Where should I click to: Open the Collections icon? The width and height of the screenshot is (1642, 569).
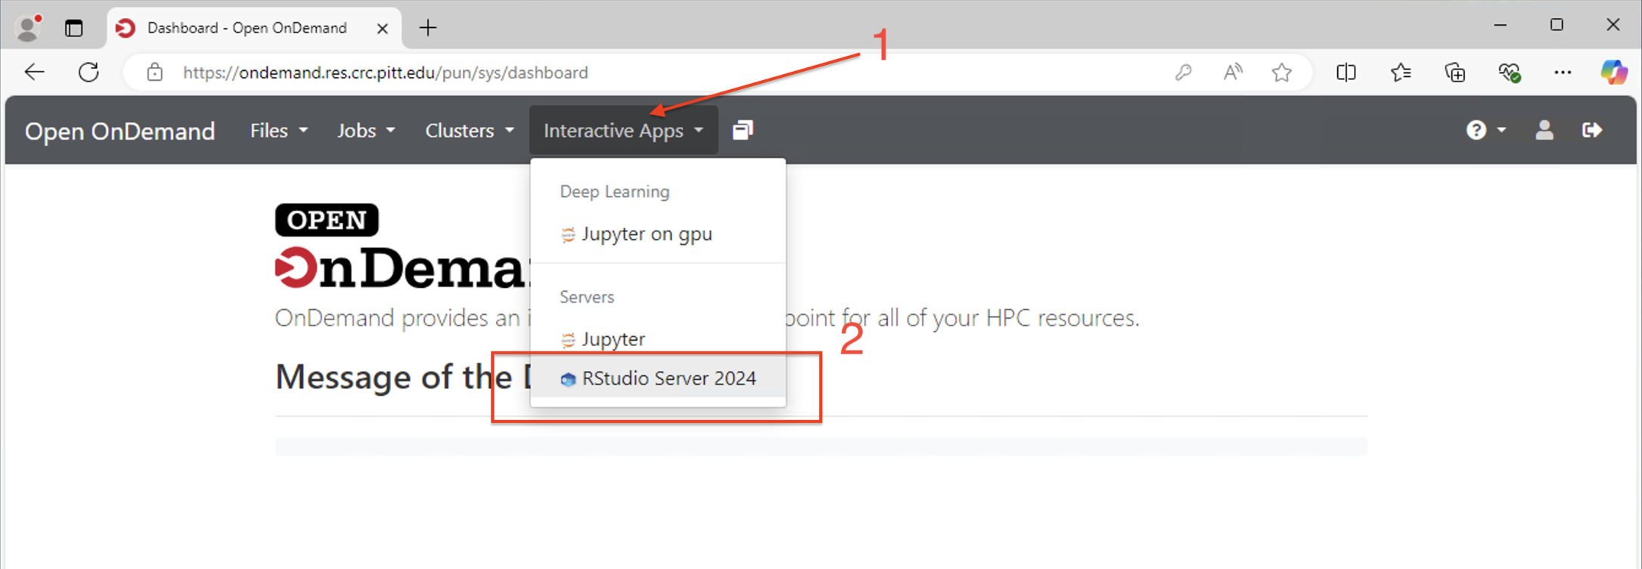tap(1455, 73)
